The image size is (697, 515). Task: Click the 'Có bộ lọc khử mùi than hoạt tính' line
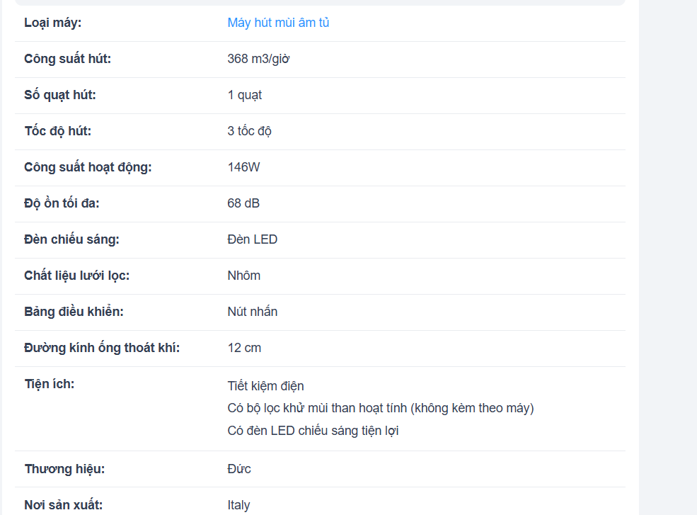[381, 408]
